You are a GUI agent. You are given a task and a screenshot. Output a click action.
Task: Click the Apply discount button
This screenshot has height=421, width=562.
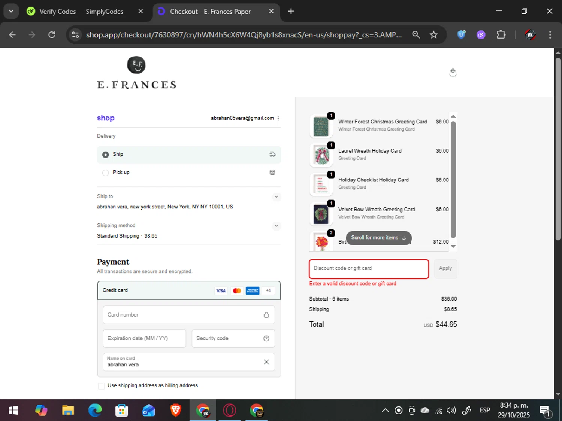445,269
